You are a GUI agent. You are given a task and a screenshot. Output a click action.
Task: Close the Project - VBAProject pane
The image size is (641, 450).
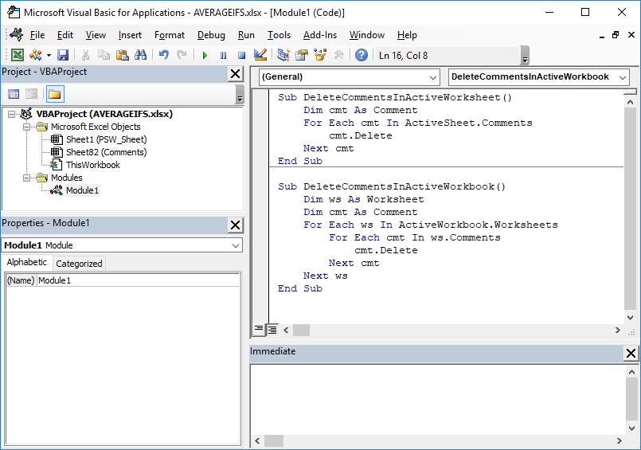236,74
